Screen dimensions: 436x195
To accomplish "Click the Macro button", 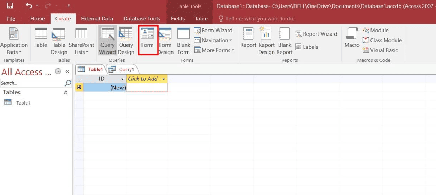I will pos(352,38).
